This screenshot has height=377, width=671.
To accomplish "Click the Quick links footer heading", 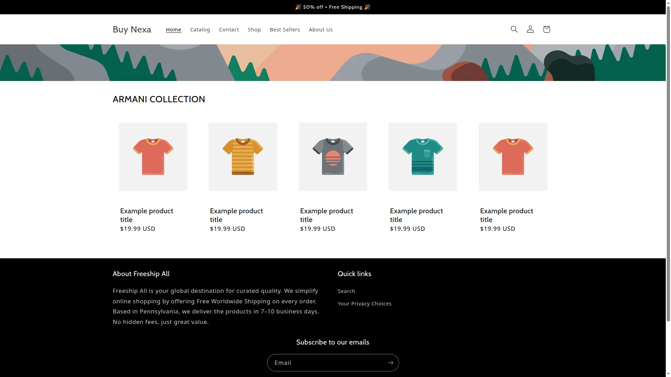I will (354, 274).
